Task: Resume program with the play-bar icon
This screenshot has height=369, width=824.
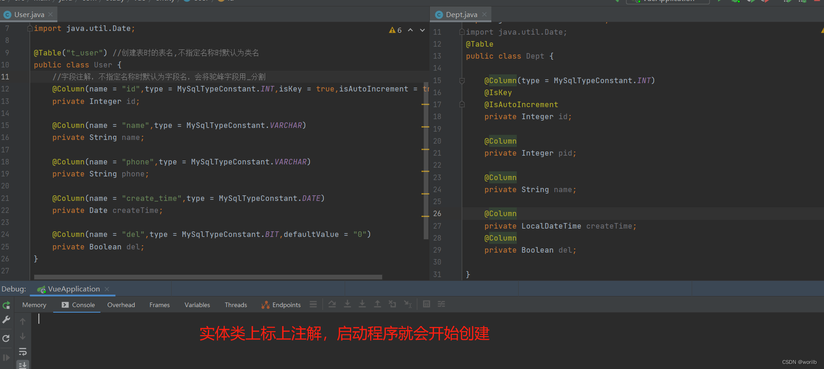Action: (x=6, y=357)
